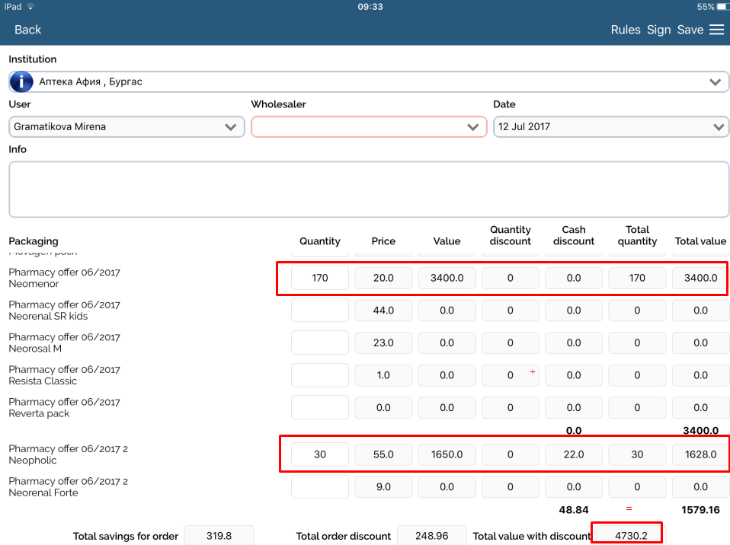
Task: Tap the total value with discount field
Action: pyautogui.click(x=626, y=535)
